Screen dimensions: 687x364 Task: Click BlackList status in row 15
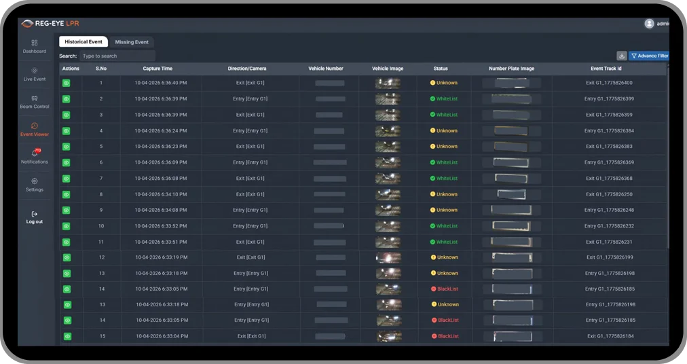coord(445,336)
